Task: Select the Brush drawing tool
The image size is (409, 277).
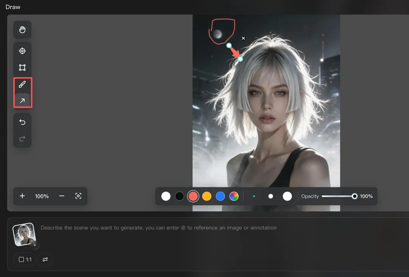Action: pos(22,85)
